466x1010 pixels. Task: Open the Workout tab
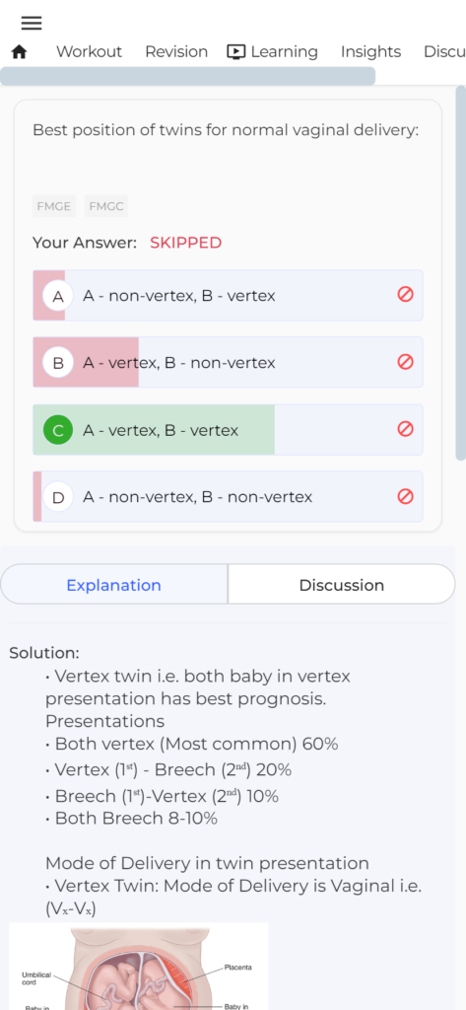[x=89, y=51]
